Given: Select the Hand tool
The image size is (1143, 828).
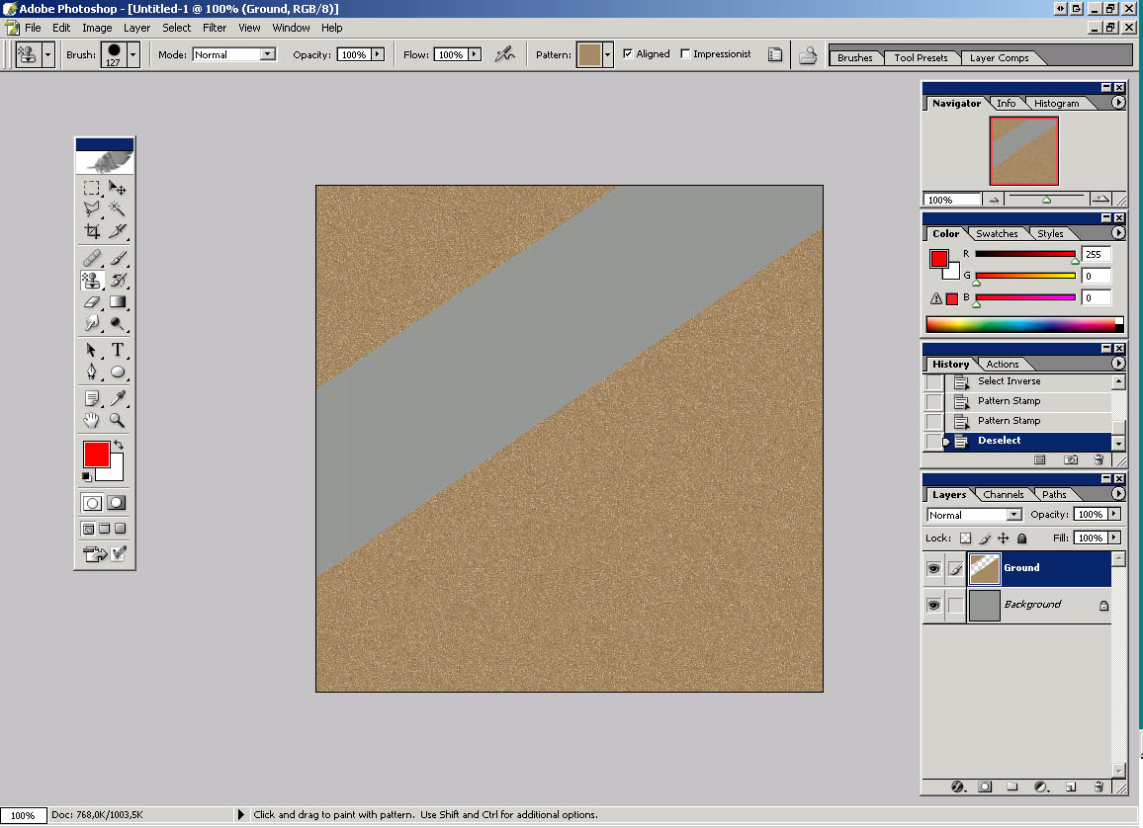Looking at the screenshot, I should [x=92, y=420].
